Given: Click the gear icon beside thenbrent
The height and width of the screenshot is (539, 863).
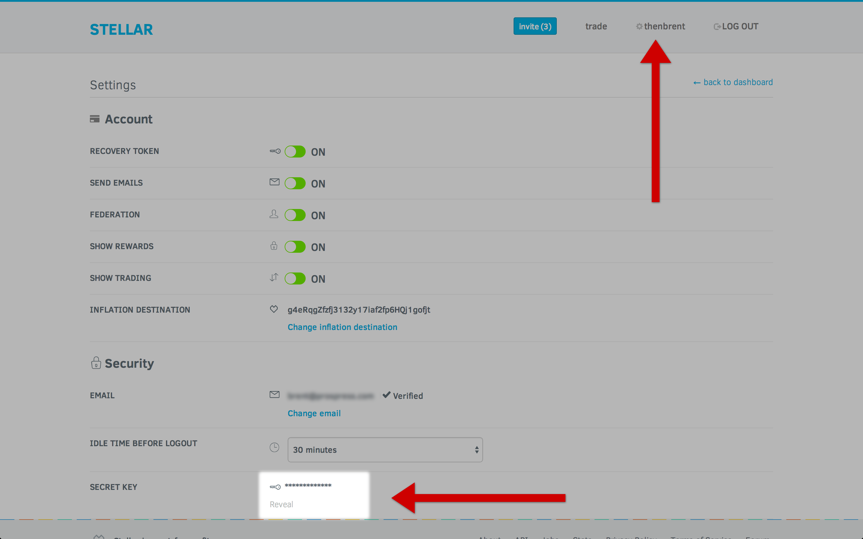Looking at the screenshot, I should point(639,27).
